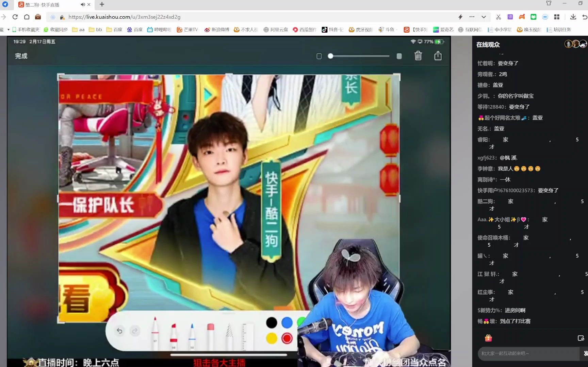Select the red-tipped pen tool
Screen dimensions: 588x367
point(155,333)
